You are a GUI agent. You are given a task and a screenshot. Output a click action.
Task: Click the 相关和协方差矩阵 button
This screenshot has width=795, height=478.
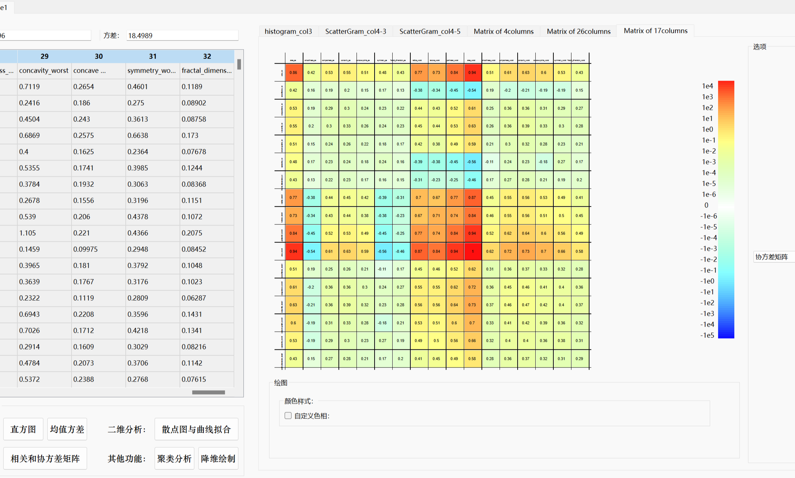[45, 458]
